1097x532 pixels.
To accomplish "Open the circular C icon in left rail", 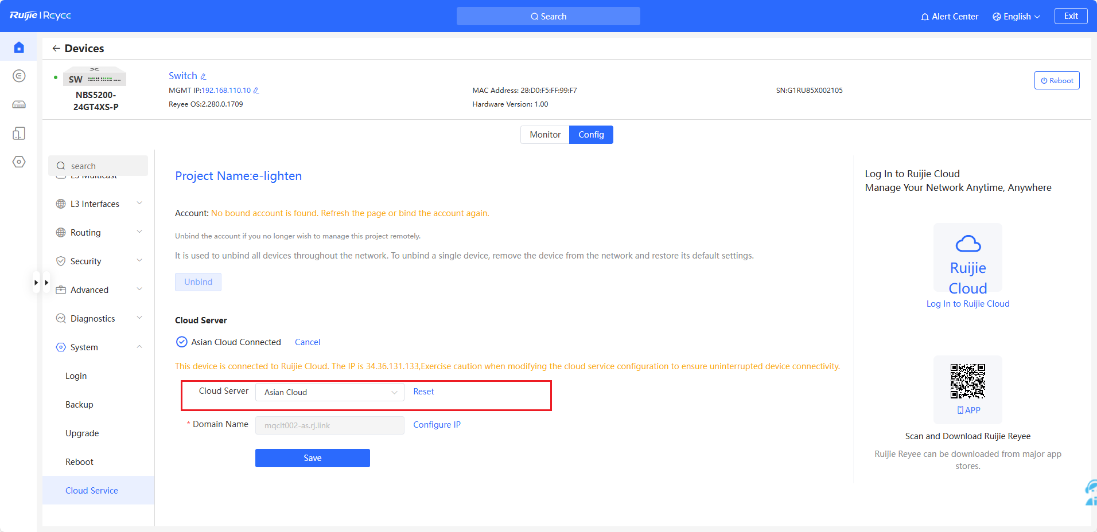I will 19,76.
